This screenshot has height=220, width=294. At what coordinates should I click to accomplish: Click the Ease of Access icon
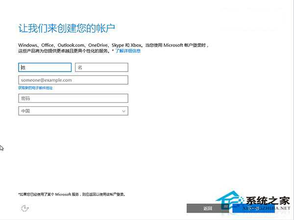pos(24,208)
